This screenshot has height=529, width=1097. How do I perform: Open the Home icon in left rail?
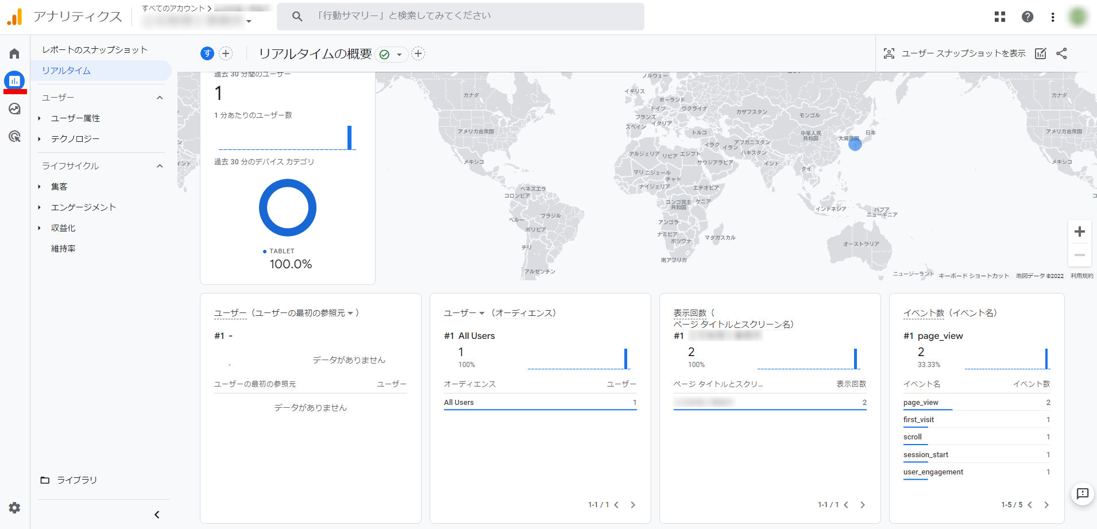point(14,53)
